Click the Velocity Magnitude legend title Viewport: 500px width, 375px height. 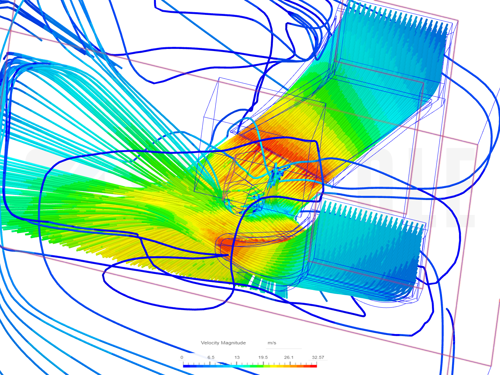pos(223,343)
